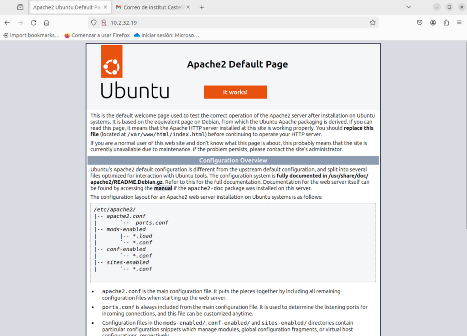Open the tracking protection shield icon

[94, 23]
